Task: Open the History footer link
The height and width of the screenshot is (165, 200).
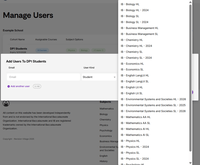Action: click(103, 161)
